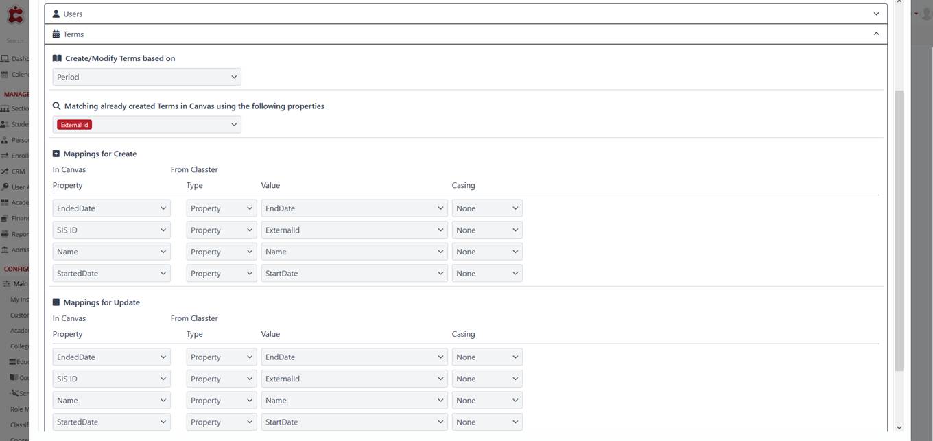Open the StartedDate property dropdown in Mappings for Update
Image resolution: width=933 pixels, height=441 pixels.
(x=112, y=422)
